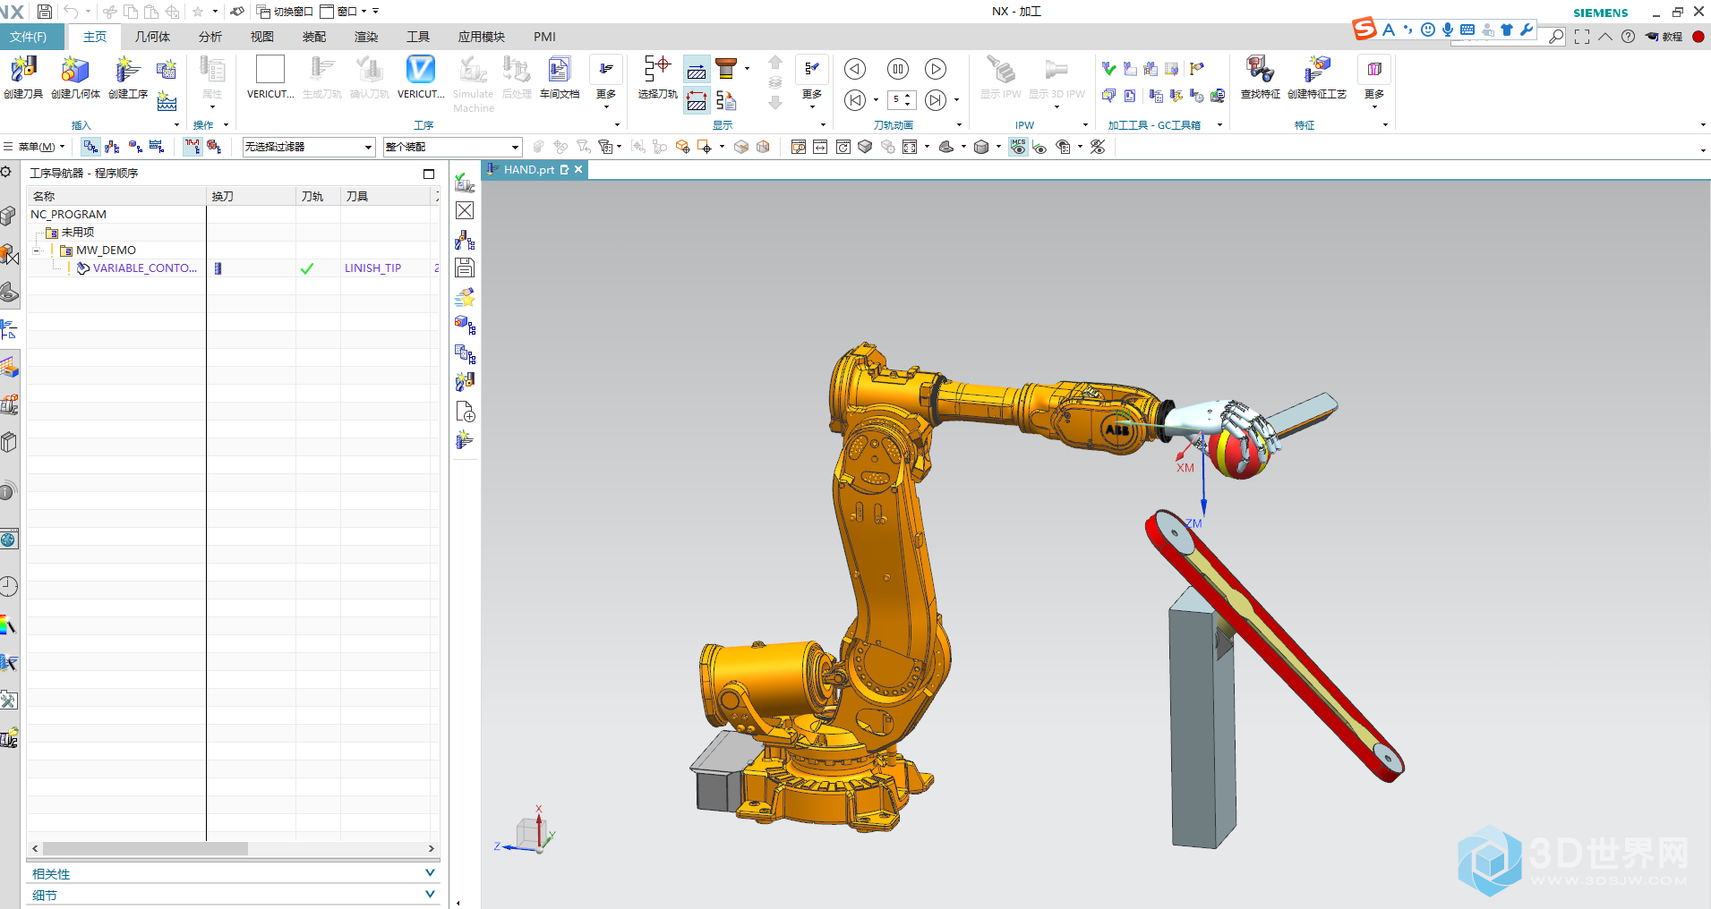Viewport: 1711px width, 909px height.
Task: Select the VARIABLE_CONTO... operation
Action: [145, 268]
